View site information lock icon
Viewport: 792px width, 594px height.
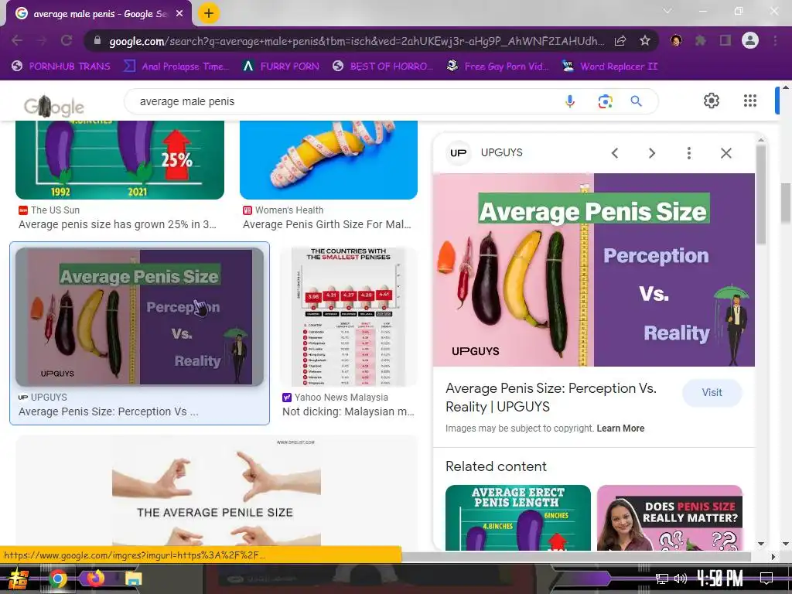[97, 40]
